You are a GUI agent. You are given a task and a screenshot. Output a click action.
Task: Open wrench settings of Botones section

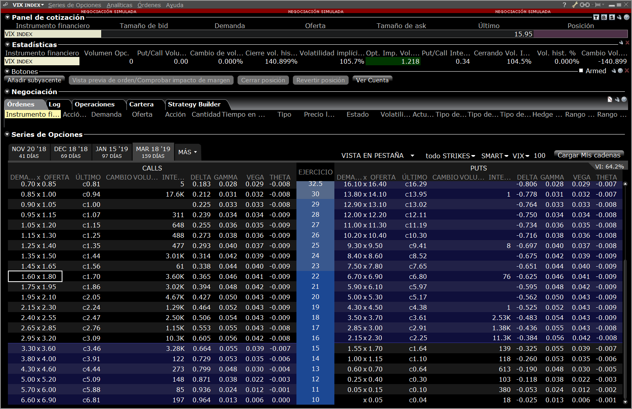614,71
